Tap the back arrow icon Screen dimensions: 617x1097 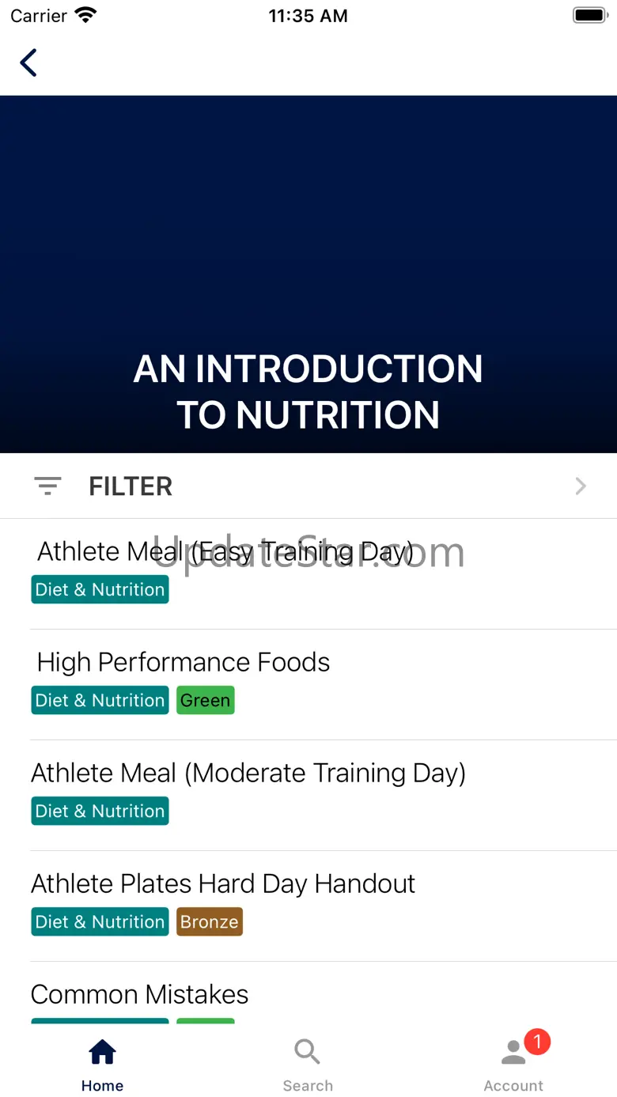[x=28, y=62]
